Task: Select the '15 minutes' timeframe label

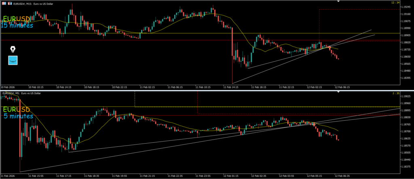Action: coord(17,26)
